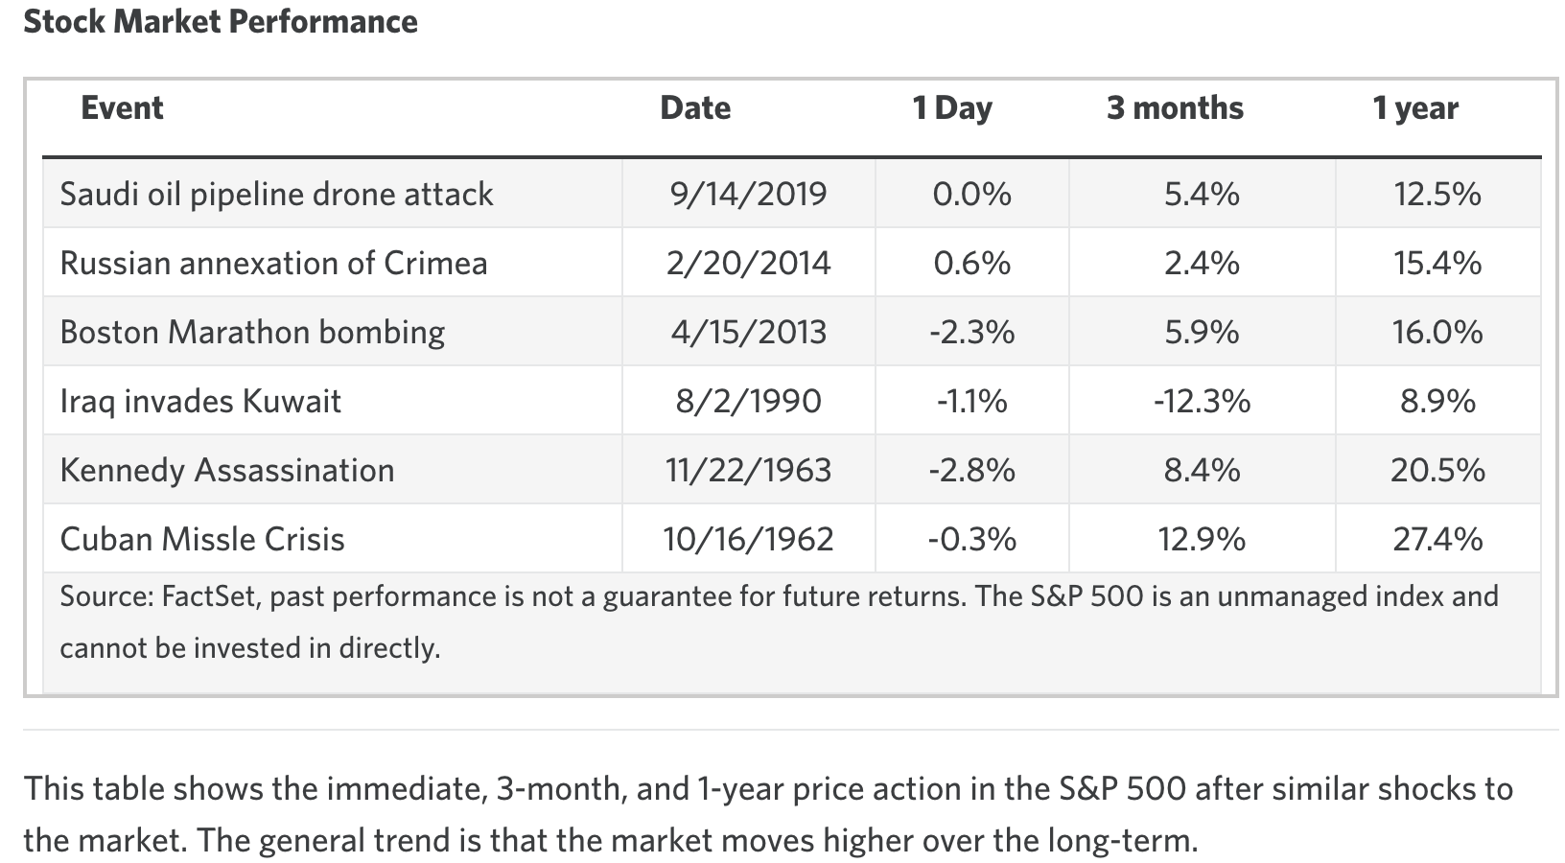Select the "Russian annexation of Crimea" row label
Image resolution: width=1565 pixels, height=863 pixels.
click(x=273, y=264)
